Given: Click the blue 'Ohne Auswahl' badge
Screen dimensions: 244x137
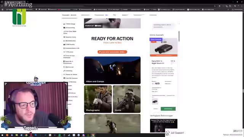Looking at the screenshot, I should pyautogui.click(x=156, y=40).
